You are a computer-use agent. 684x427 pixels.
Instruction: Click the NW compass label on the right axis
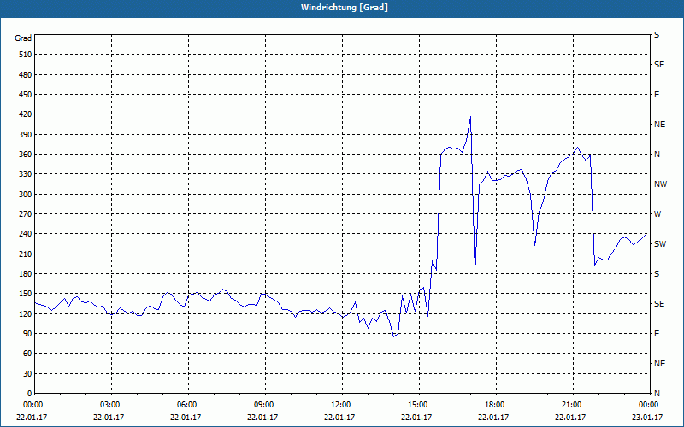(x=660, y=184)
